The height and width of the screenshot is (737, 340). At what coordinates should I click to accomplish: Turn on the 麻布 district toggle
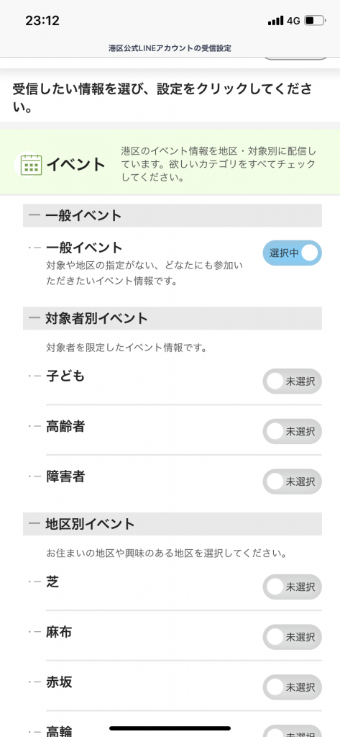click(292, 637)
